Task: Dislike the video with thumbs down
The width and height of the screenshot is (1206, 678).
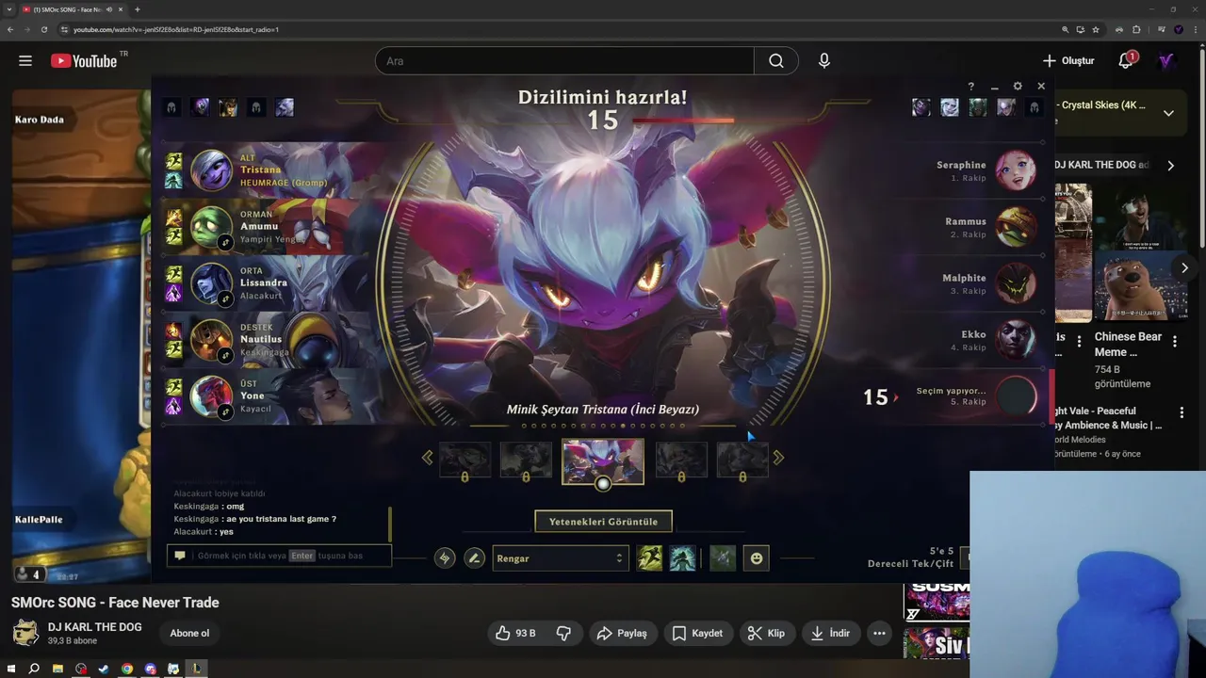Action: (x=563, y=634)
